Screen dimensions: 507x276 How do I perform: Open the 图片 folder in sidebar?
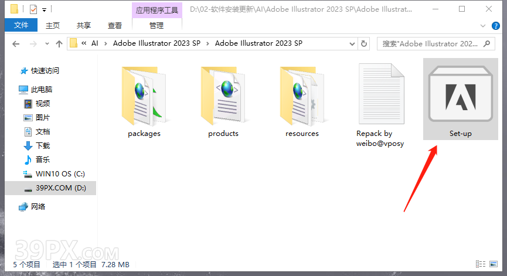coord(37,118)
